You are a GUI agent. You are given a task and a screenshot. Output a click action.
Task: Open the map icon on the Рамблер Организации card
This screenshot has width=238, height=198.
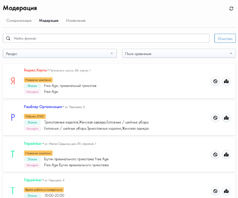click(226, 118)
